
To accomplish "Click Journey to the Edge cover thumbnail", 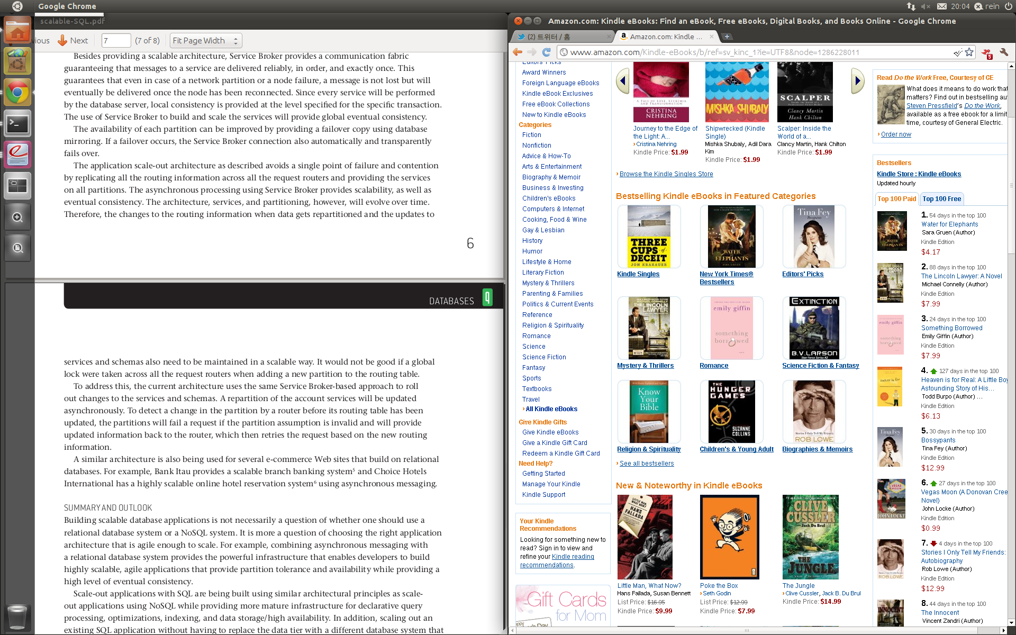I will (661, 92).
